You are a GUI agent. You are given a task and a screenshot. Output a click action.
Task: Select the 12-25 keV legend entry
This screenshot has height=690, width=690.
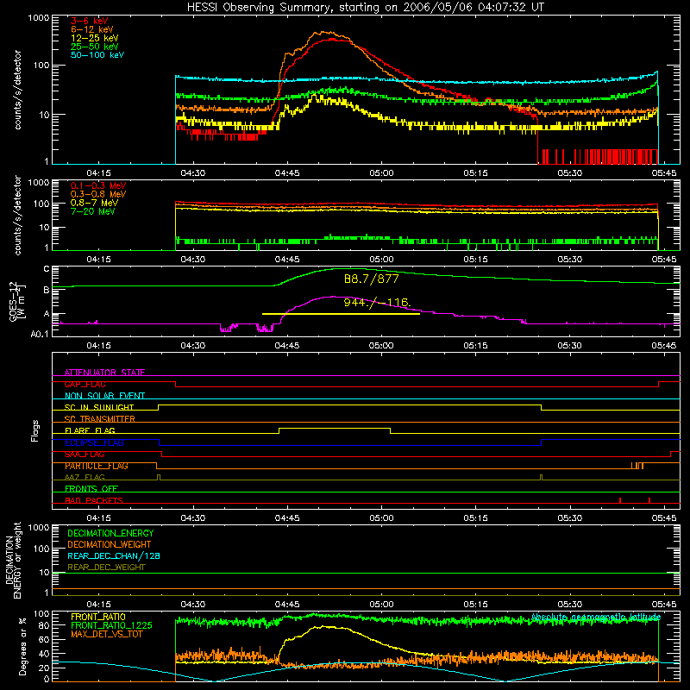[95, 38]
